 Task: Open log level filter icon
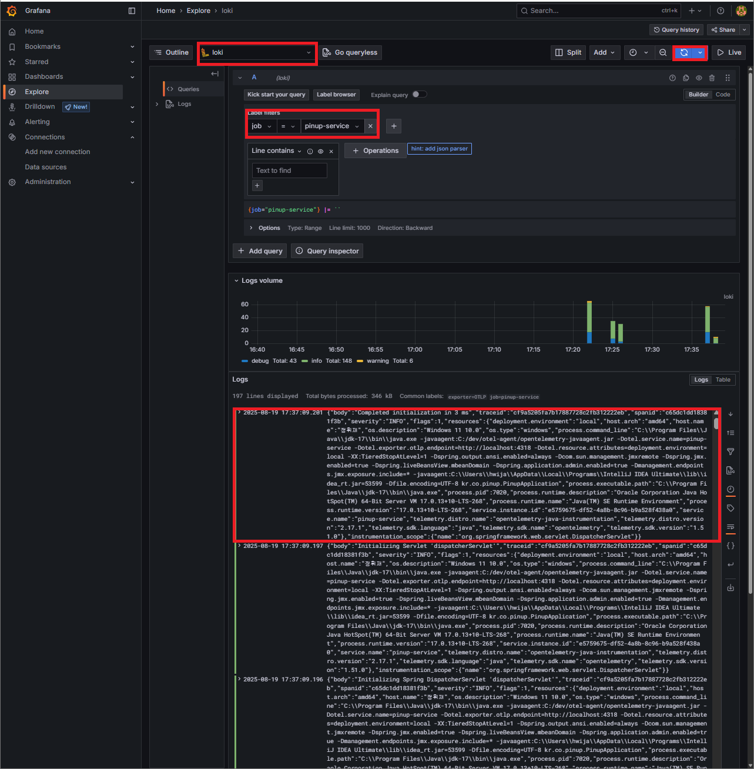click(x=730, y=452)
